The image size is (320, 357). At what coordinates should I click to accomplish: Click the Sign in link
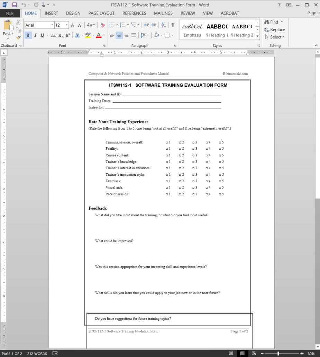(x=314, y=13)
